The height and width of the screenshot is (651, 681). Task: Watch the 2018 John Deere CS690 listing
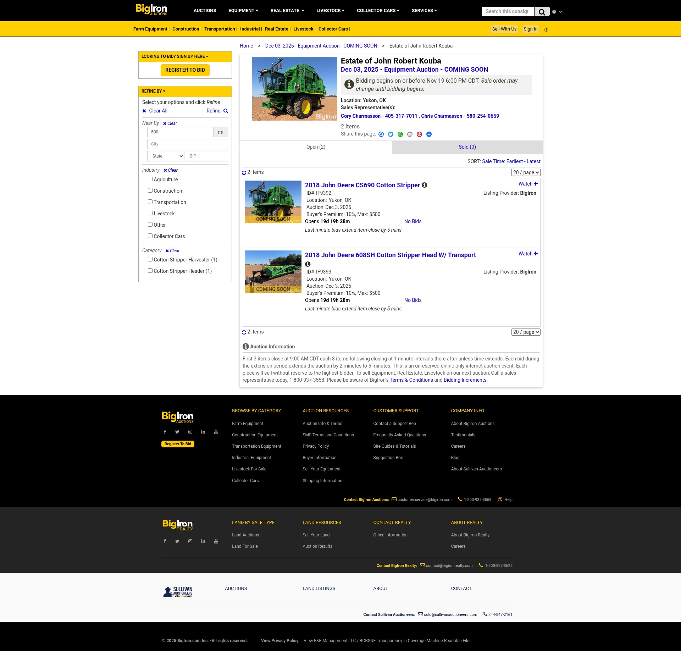528,184
